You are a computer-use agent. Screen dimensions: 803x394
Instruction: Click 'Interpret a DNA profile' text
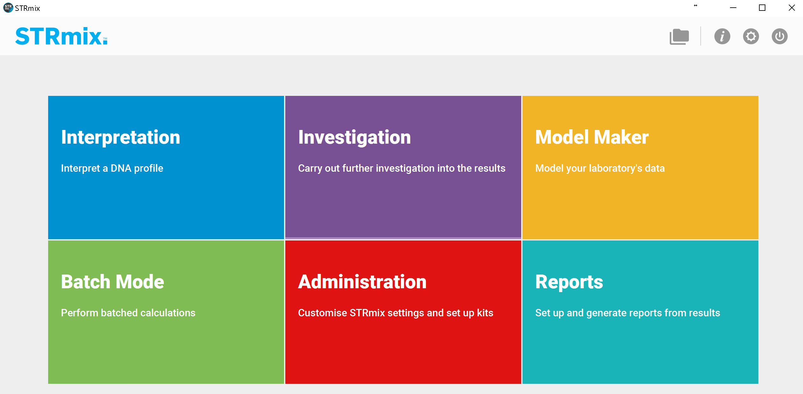tap(112, 168)
